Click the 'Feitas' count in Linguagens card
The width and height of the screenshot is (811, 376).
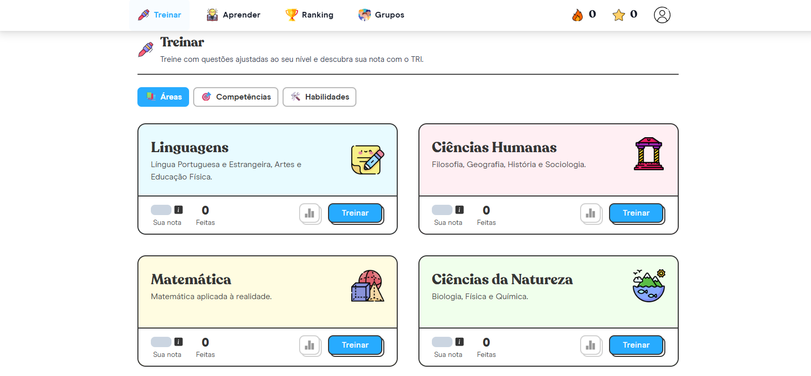click(x=206, y=210)
